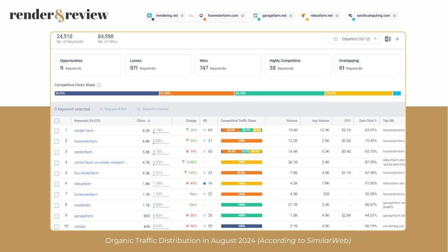Image resolution: width=448 pixels, height=252 pixels.
Task: Tick the foxtenderfarm row checkbox
Action: click(57, 195)
